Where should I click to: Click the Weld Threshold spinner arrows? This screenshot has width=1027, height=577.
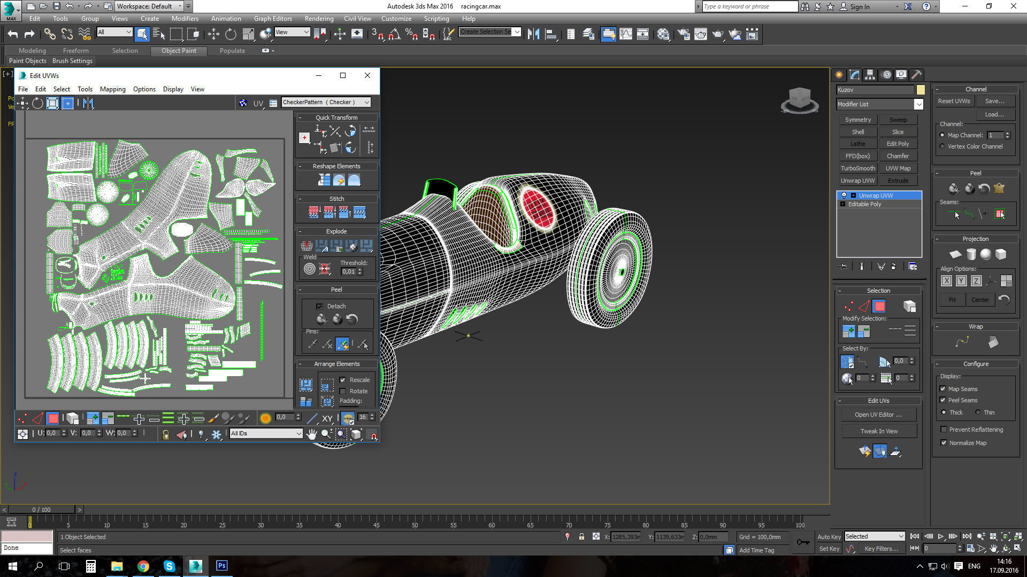click(x=360, y=271)
